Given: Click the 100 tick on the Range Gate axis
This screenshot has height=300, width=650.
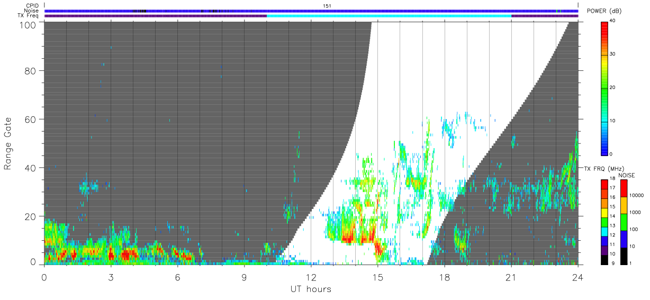Looking at the screenshot, I should pos(27,25).
